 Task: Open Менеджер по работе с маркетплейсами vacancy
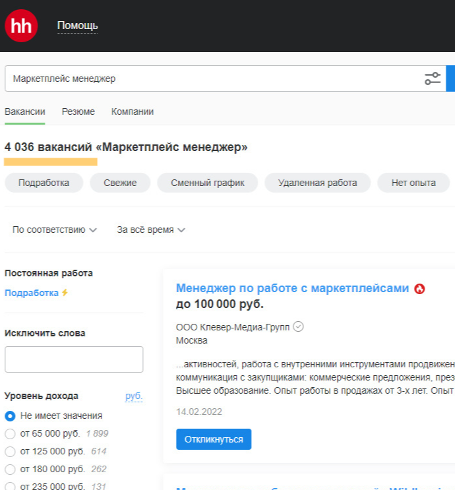coord(293,288)
